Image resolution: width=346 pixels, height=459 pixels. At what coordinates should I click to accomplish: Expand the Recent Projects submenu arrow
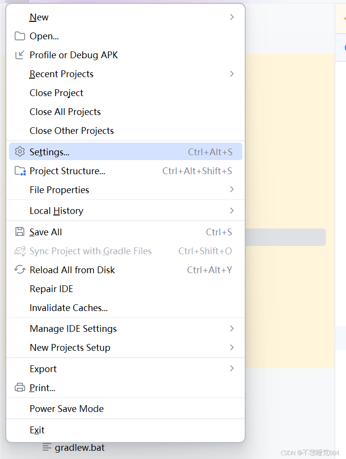coord(232,74)
